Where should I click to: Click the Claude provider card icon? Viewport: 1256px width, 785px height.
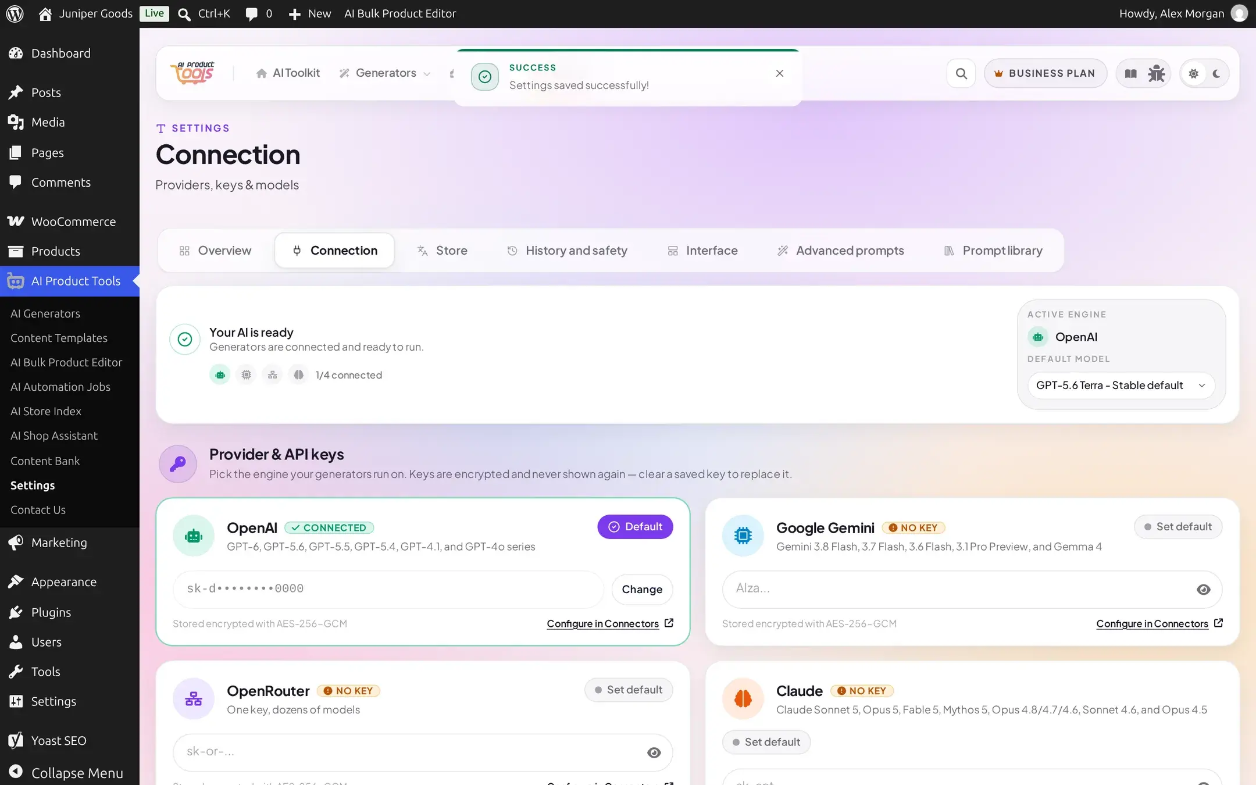coord(743,698)
